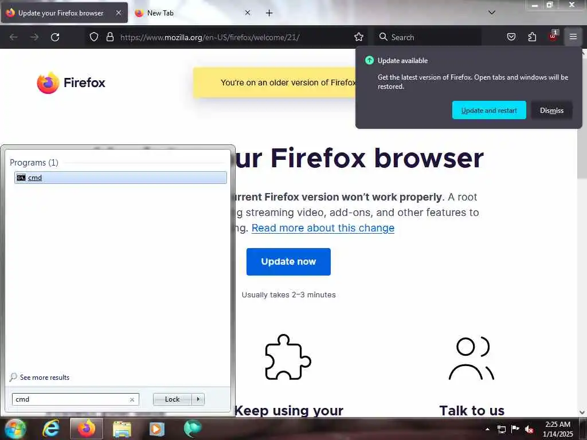Show hidden tray icons with the arrow
587x440 pixels.
tap(487, 429)
